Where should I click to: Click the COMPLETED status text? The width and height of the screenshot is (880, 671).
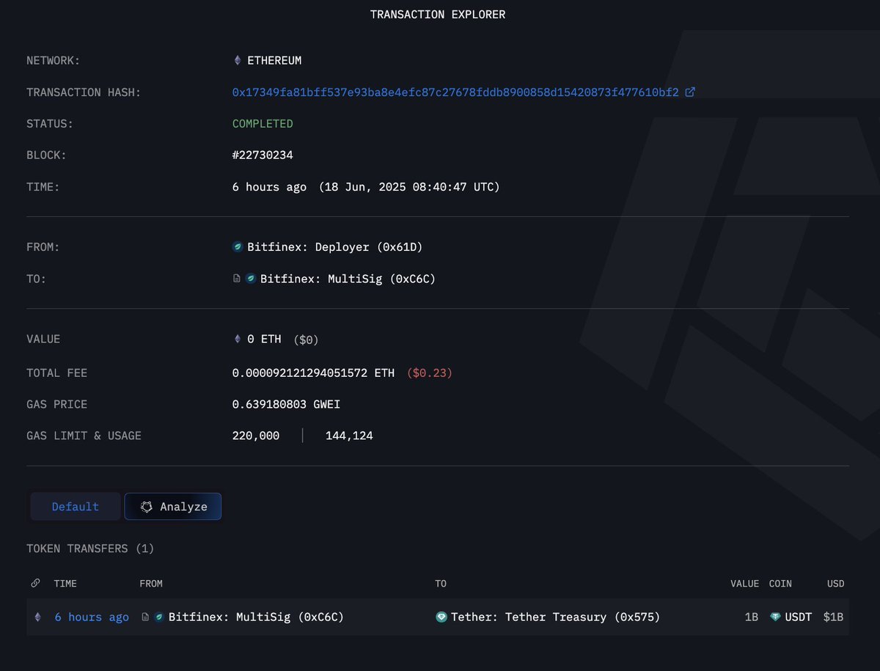(263, 124)
